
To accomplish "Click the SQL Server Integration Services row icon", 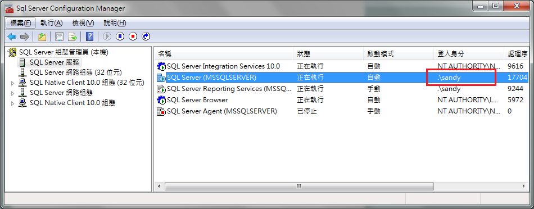I will point(161,66).
